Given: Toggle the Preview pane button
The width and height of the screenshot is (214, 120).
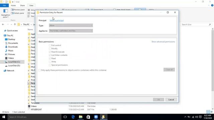Looking at the screenshot, I should [x=18, y=10].
